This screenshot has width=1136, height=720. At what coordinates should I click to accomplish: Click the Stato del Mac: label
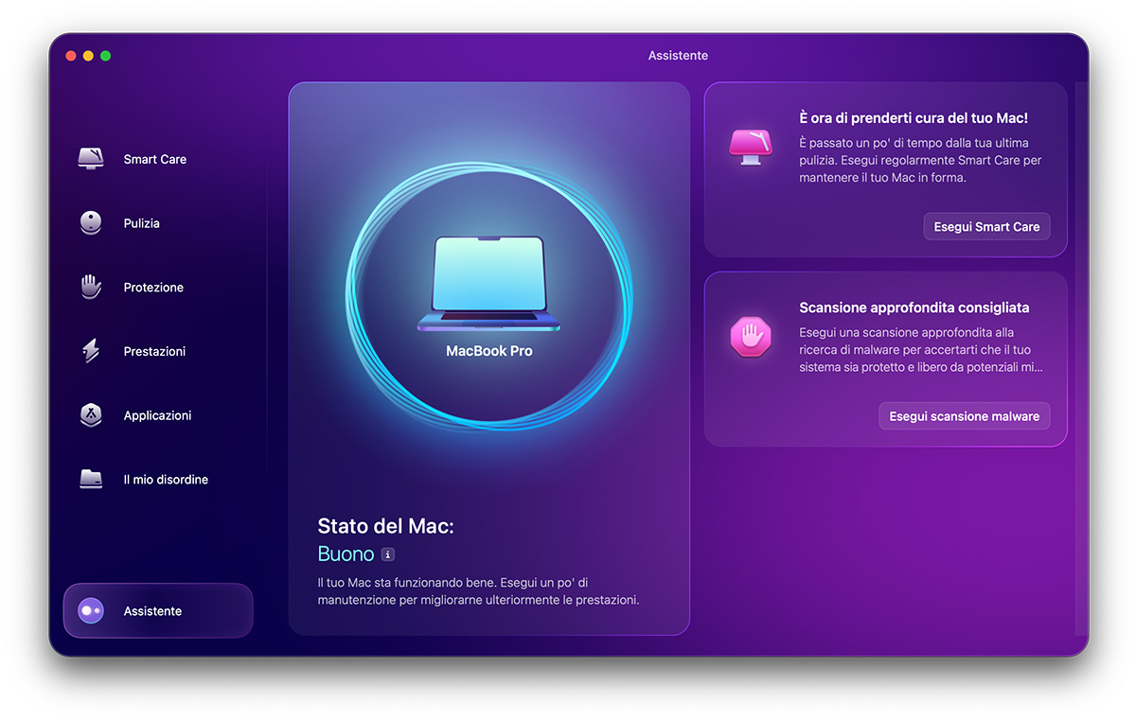385,526
